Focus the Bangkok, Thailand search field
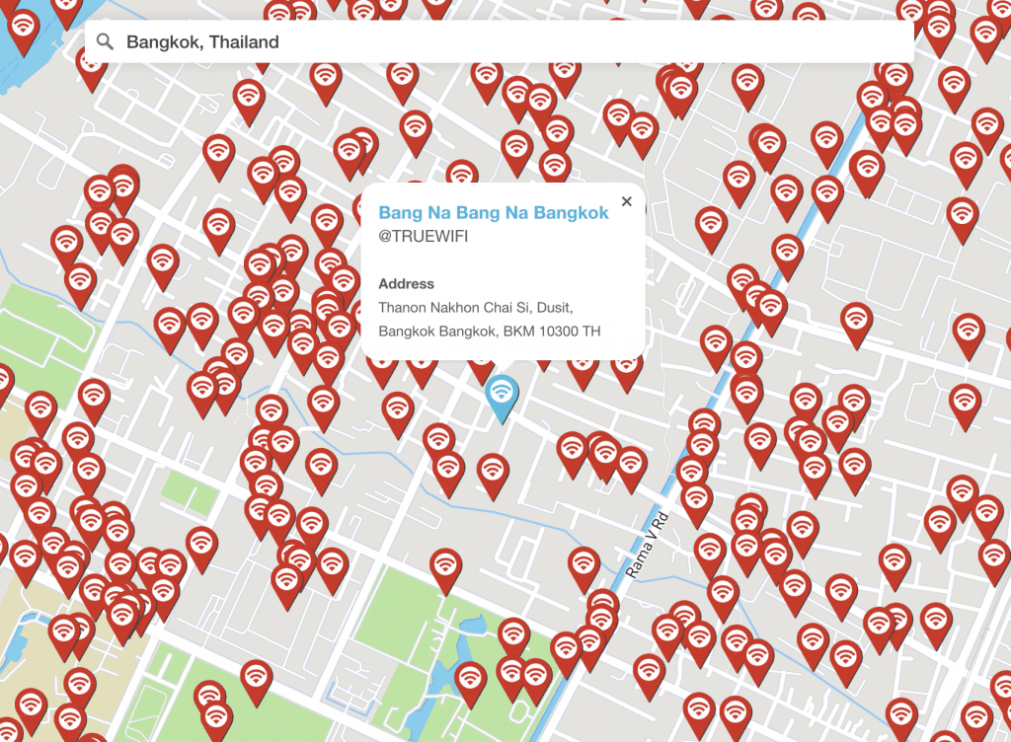The width and height of the screenshot is (1011, 742). pos(494,42)
